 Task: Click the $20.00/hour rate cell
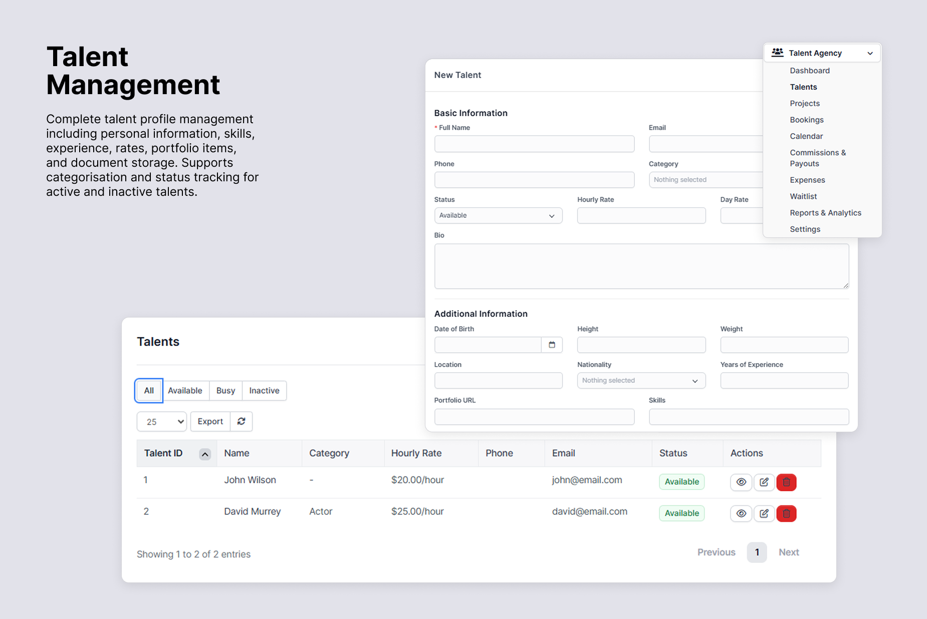click(417, 480)
